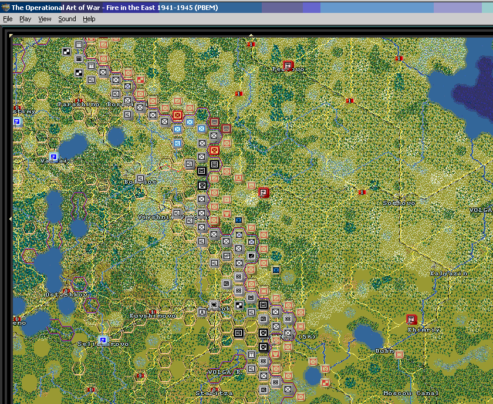Select the gray striped unit above VOLGA R. label
This screenshot has width=493, height=404.
coord(251,355)
